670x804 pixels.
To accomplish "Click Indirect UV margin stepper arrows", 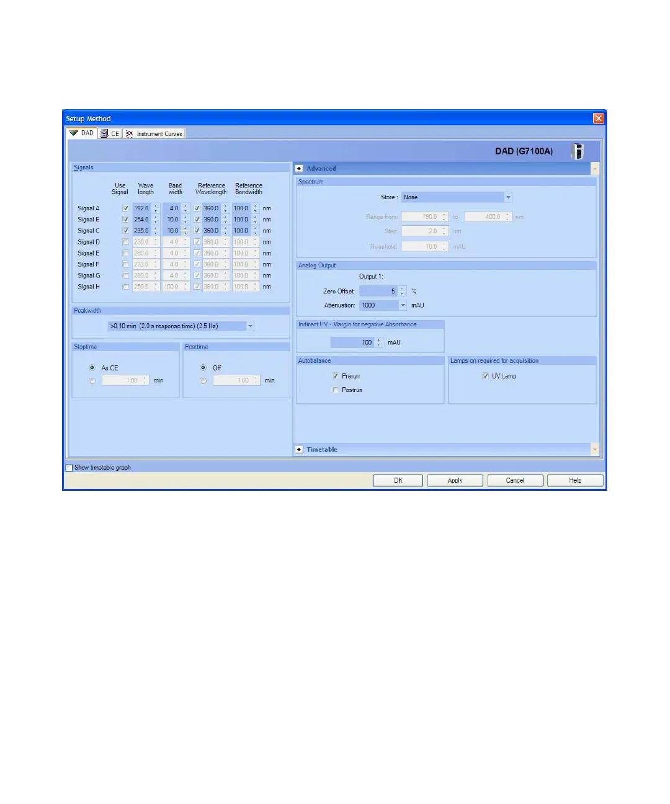I will click(378, 342).
